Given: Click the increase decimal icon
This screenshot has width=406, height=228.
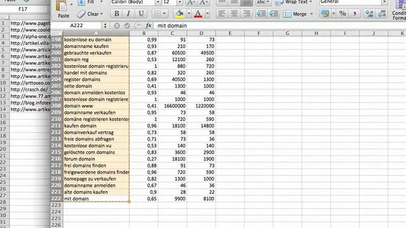Looking at the screenshot, I should [369, 13].
